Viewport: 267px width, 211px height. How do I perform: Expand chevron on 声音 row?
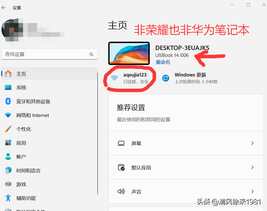coord(252,191)
